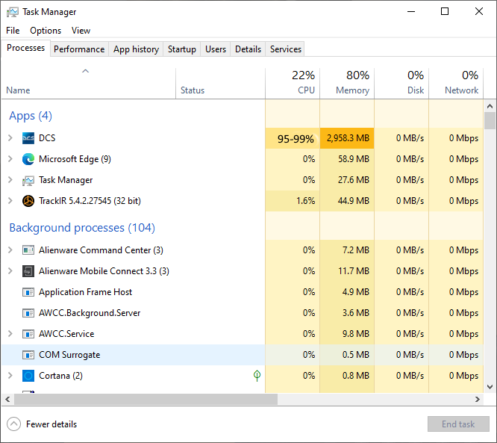Click the Cortana process icon

pos(28,376)
